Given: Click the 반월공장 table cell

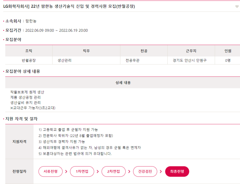Looking at the screenshot, I should point(29,60).
